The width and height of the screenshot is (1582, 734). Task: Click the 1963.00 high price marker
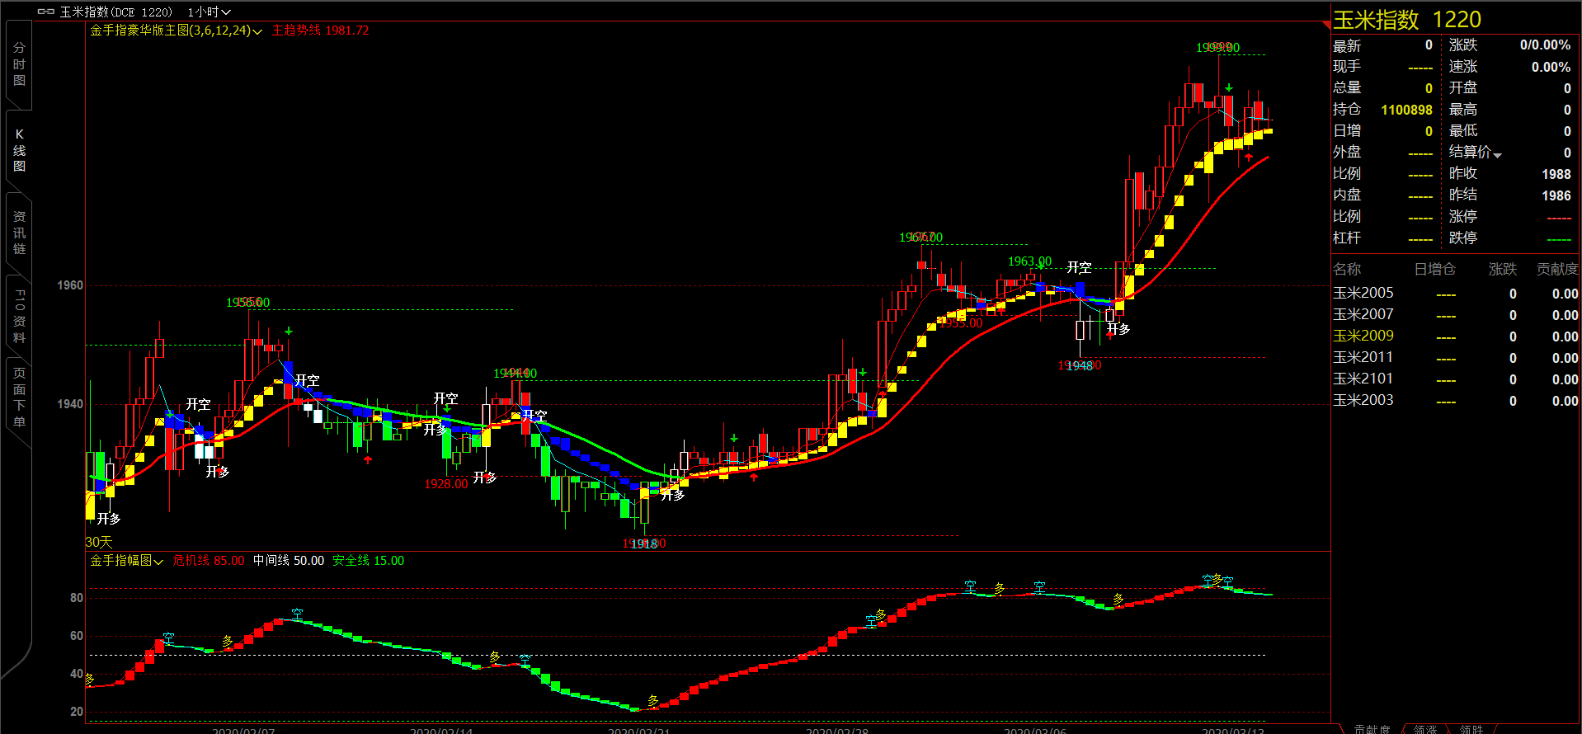1029,261
